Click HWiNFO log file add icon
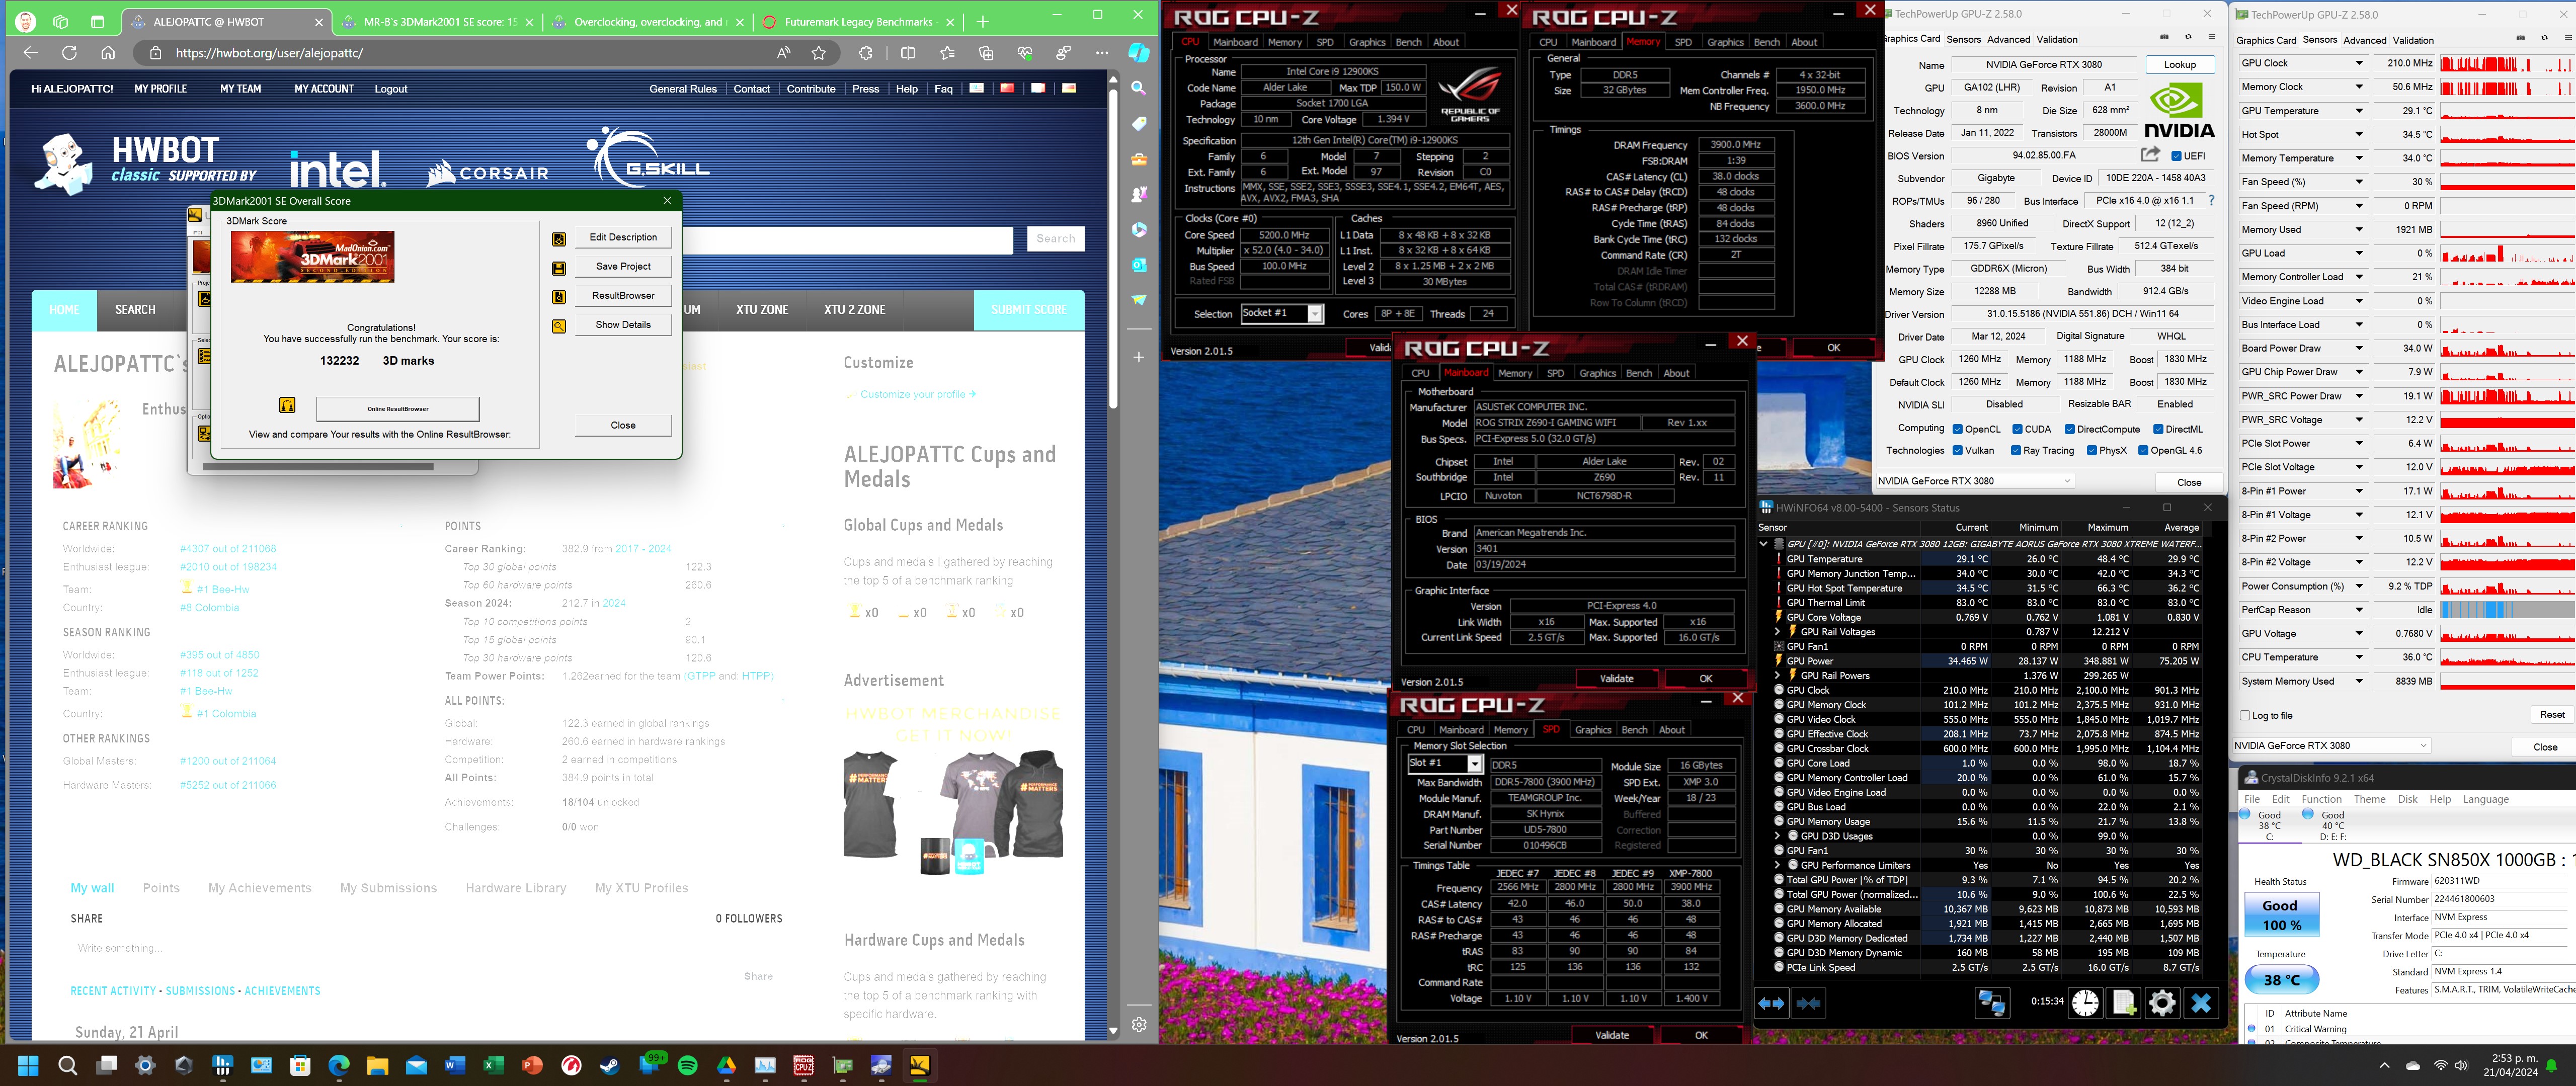2576x1086 pixels. pyautogui.click(x=2124, y=1002)
